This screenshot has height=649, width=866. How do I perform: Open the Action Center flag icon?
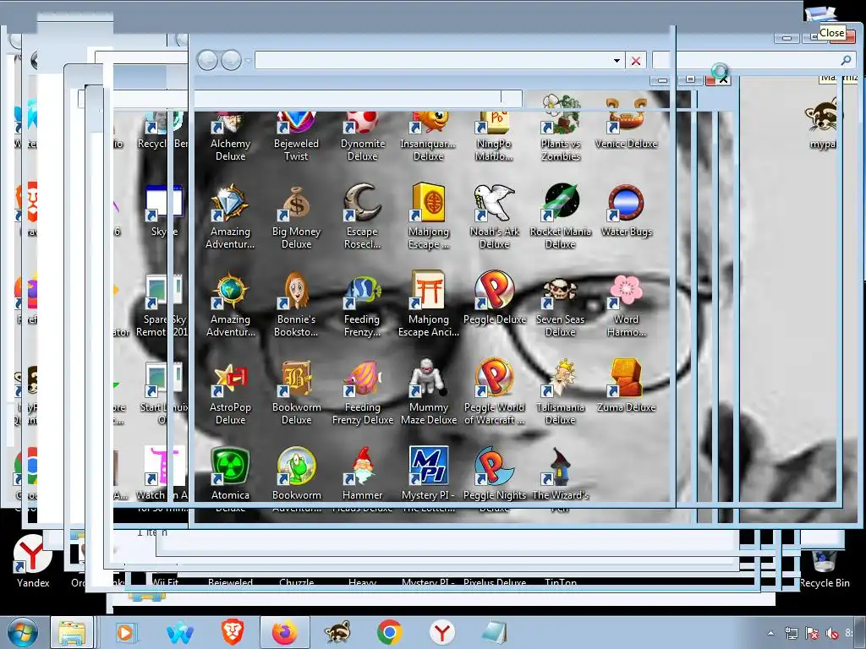(811, 634)
